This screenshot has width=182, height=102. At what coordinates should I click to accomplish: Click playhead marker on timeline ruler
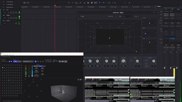pyautogui.click(x=55, y=6)
